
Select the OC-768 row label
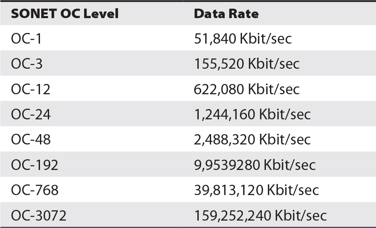[x=35, y=190]
